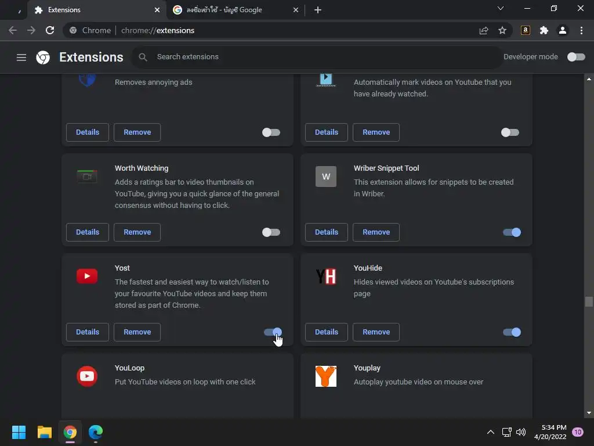Open Details for the 'Removes annoying ads' extension

click(x=88, y=132)
